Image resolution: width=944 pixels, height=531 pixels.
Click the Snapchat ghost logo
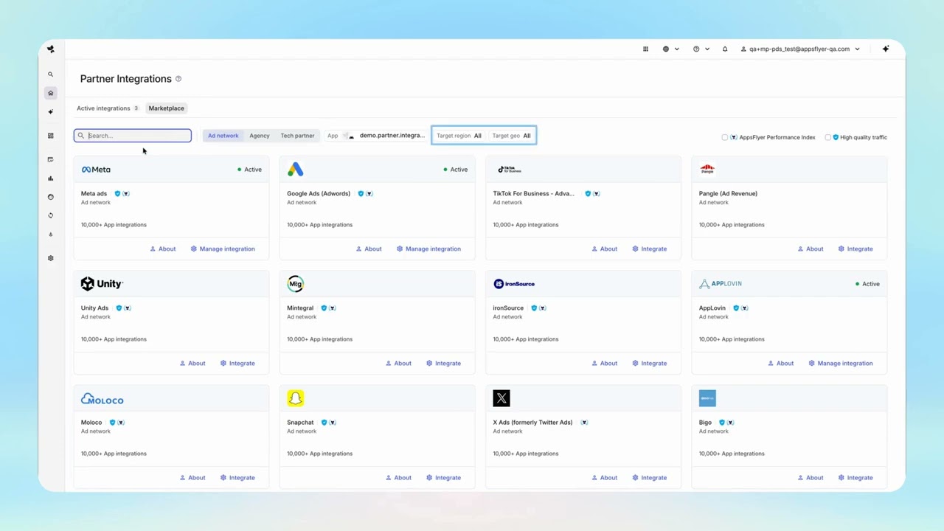click(295, 398)
